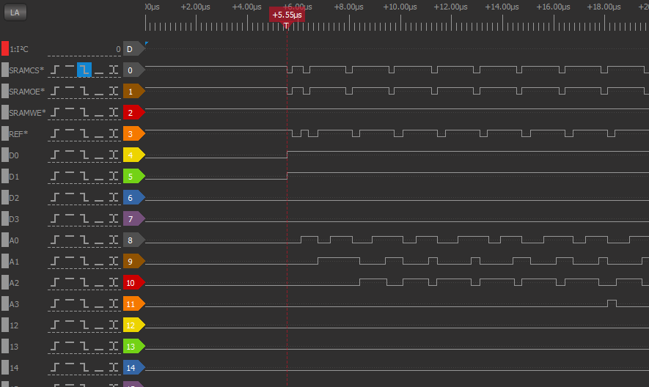Viewport: 649px width, 387px height.
Task: Click the green channel 13 badge
Action: 133,347
